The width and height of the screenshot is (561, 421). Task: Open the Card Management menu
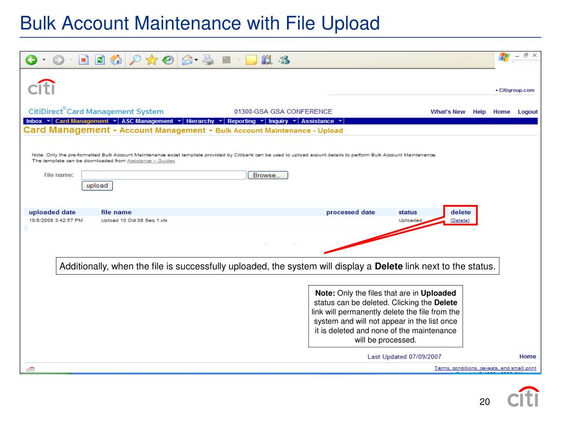coord(82,121)
